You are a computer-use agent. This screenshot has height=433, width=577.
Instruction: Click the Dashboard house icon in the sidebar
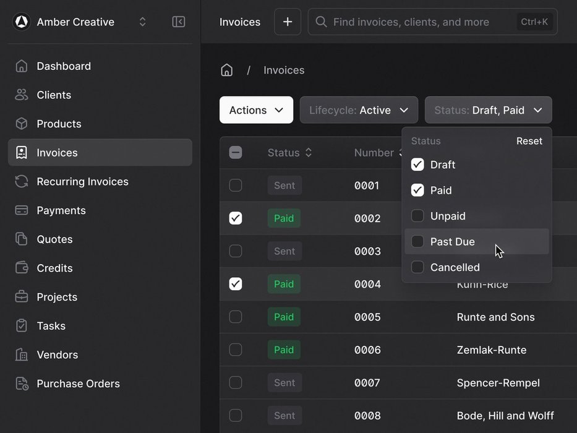(22, 66)
